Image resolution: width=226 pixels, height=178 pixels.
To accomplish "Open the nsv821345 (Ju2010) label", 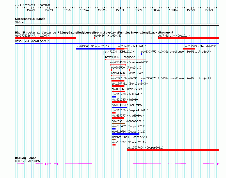I will [x=125, y=100].
